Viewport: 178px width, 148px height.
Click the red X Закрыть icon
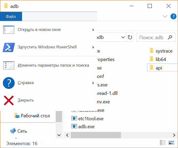click(x=9, y=100)
